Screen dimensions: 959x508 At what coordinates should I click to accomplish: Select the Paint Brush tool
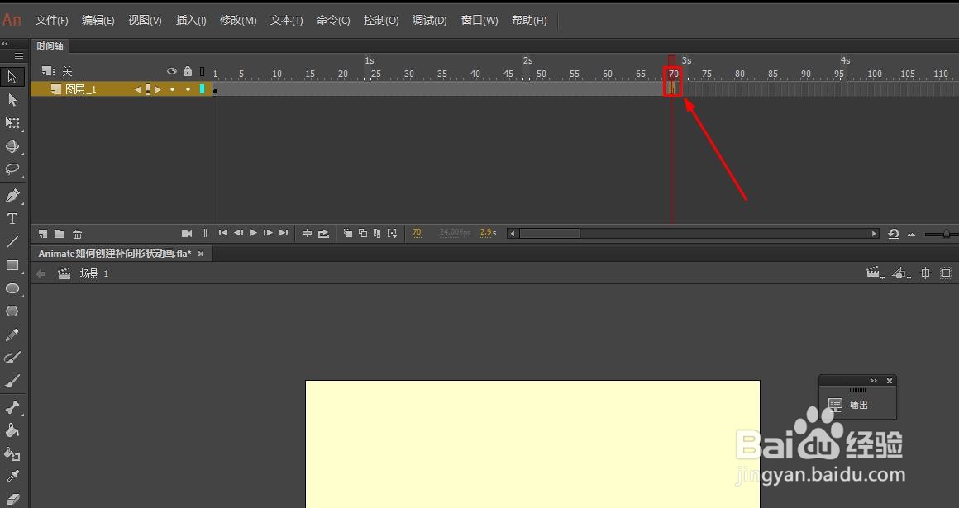[x=12, y=358]
